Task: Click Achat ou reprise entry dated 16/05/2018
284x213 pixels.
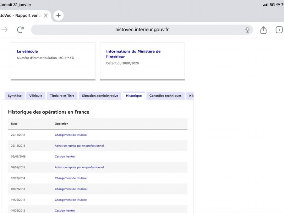Action: [79, 167]
